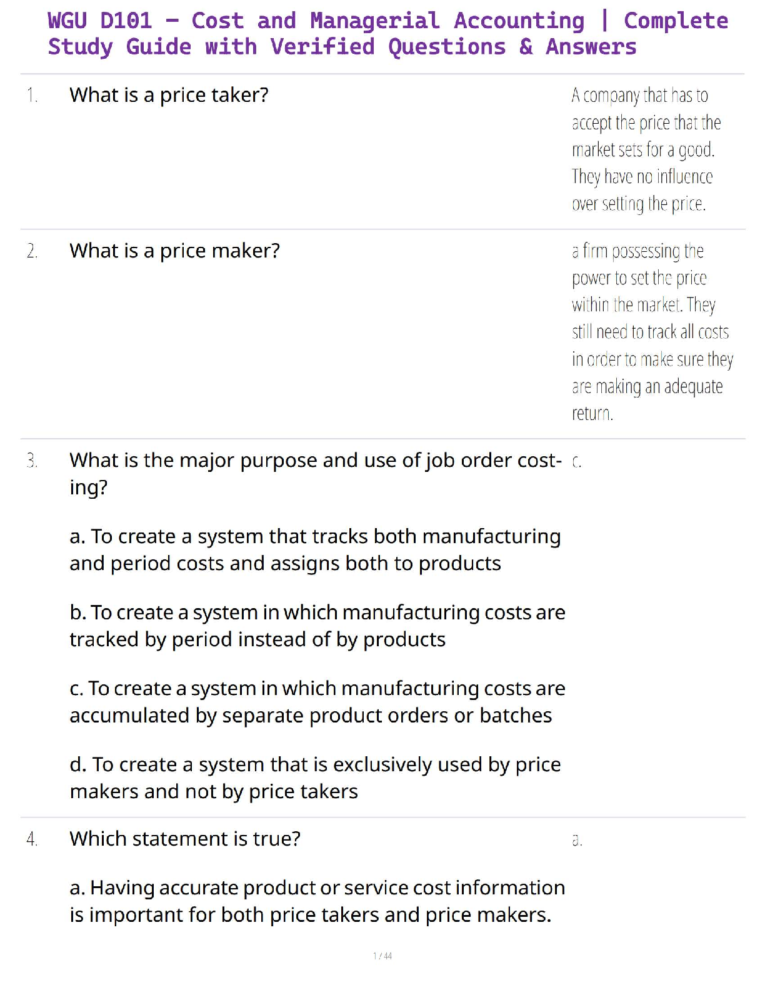Select the "Which statement is true?" question
The image size is (765, 990).
tap(185, 839)
